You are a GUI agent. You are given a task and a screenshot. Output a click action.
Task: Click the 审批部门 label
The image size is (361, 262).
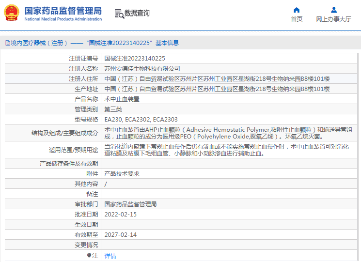[86, 204]
